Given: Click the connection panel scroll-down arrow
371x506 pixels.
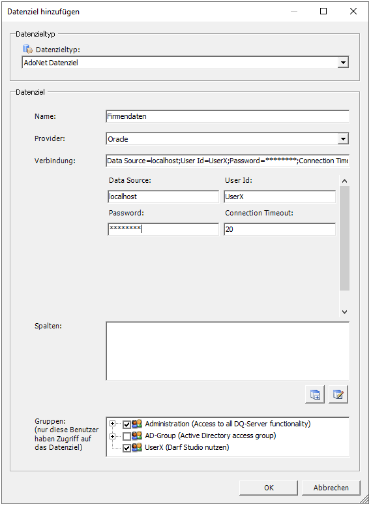Looking at the screenshot, I should (x=344, y=311).
